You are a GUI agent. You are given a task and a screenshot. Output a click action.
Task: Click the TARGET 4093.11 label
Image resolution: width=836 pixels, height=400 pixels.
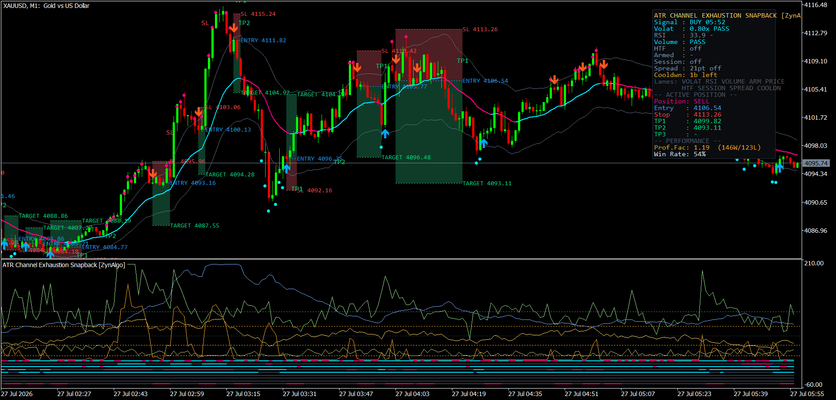[487, 183]
